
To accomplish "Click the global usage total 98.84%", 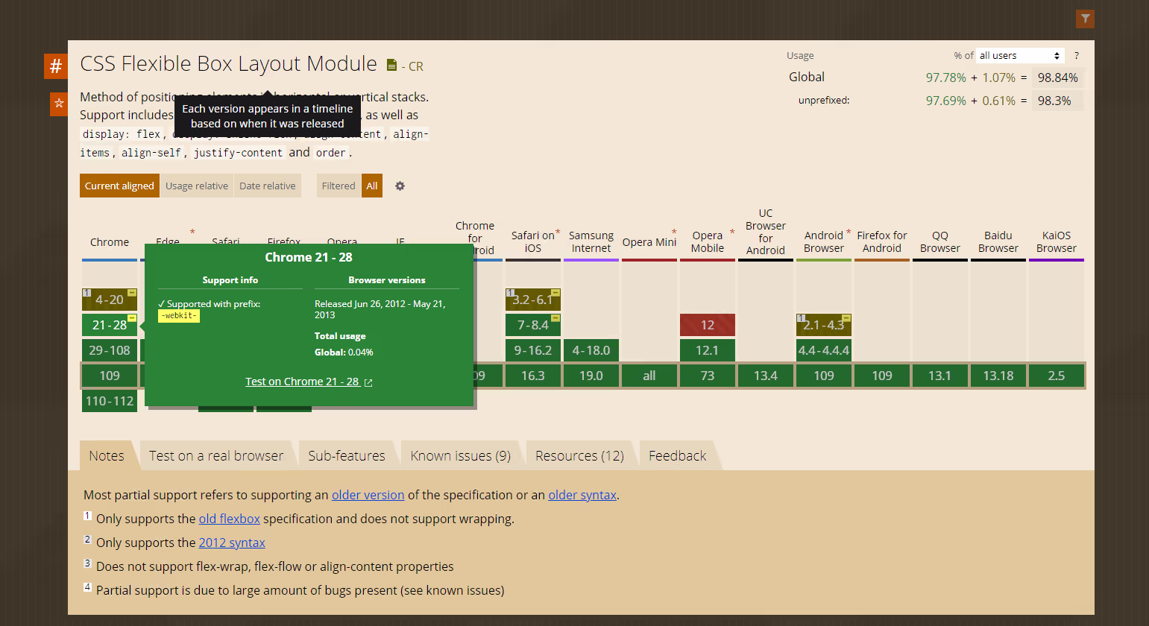I will pyautogui.click(x=1057, y=78).
